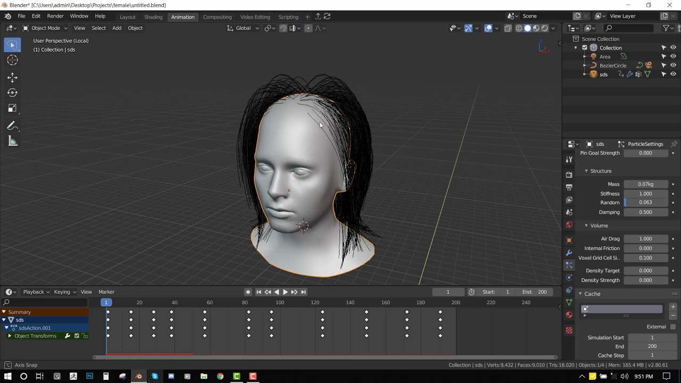Toggle proportional editing in header
681x383 pixels.
pos(308,28)
